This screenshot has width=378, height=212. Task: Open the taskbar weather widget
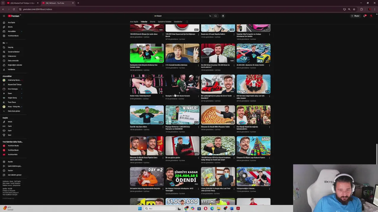coord(8,208)
